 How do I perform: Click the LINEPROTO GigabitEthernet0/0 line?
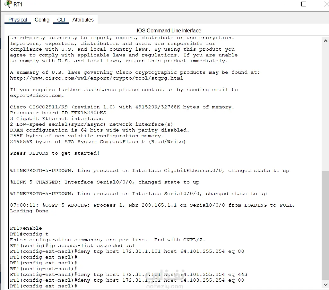pyautogui.click(x=149, y=170)
